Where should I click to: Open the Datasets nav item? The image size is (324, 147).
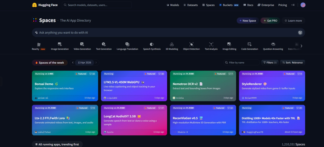(190, 5)
